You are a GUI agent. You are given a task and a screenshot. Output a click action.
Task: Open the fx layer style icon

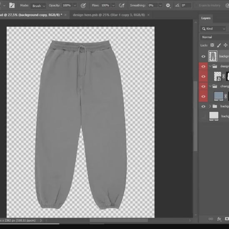click(219, 219)
